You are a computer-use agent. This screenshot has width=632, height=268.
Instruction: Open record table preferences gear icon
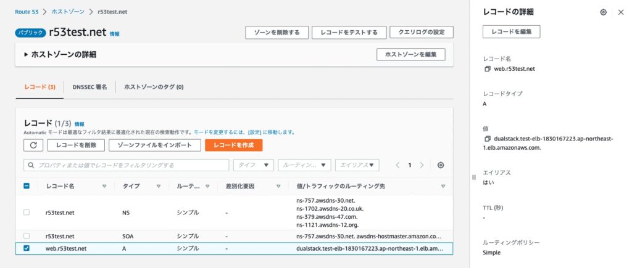pyautogui.click(x=441, y=165)
